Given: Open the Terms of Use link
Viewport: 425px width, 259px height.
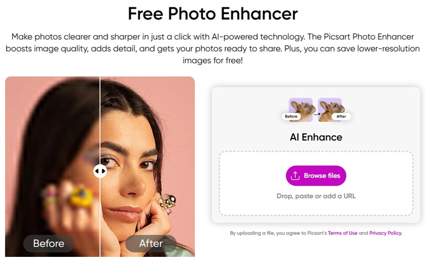Looking at the screenshot, I should 343,233.
